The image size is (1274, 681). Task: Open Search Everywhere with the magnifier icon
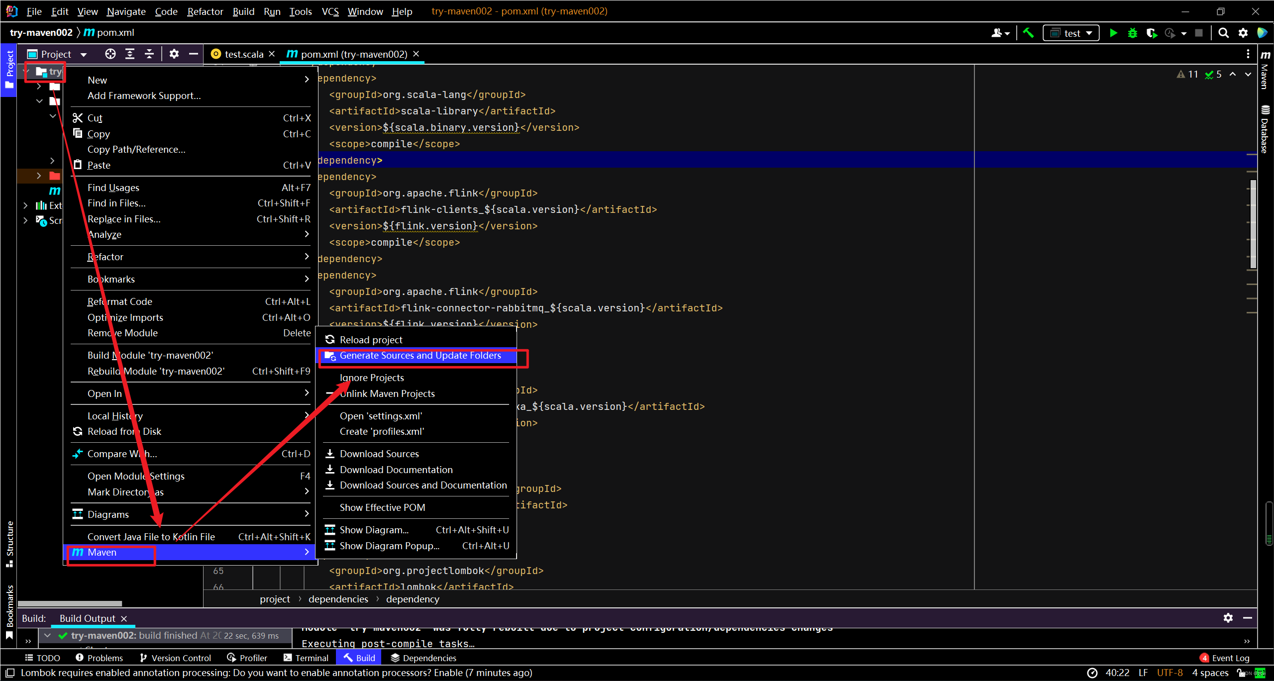(x=1224, y=33)
